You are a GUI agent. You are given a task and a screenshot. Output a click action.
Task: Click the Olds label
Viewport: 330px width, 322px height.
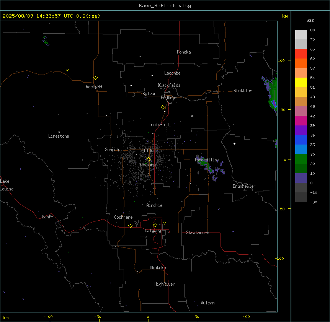149,151
